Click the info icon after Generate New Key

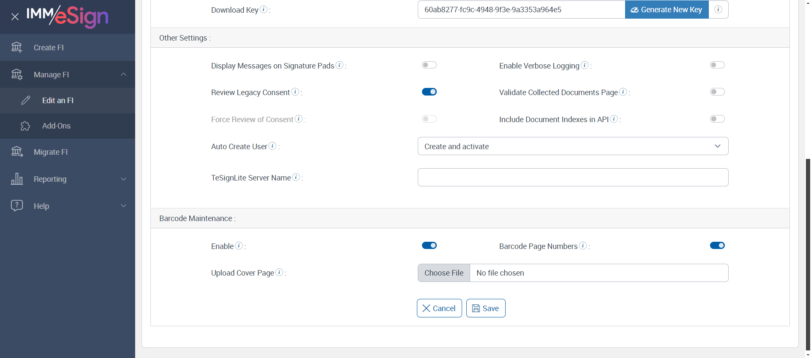718,9
